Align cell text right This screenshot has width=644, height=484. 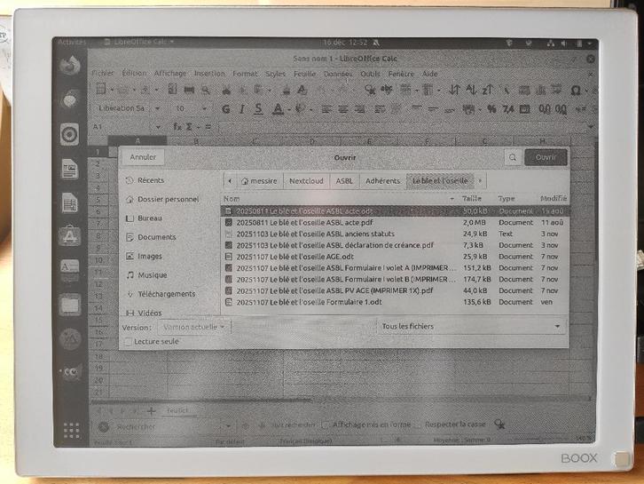point(359,109)
